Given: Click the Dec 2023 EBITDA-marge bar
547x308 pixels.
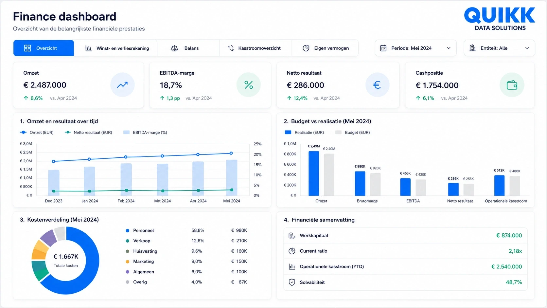Looking at the screenshot, I should tap(54, 183).
